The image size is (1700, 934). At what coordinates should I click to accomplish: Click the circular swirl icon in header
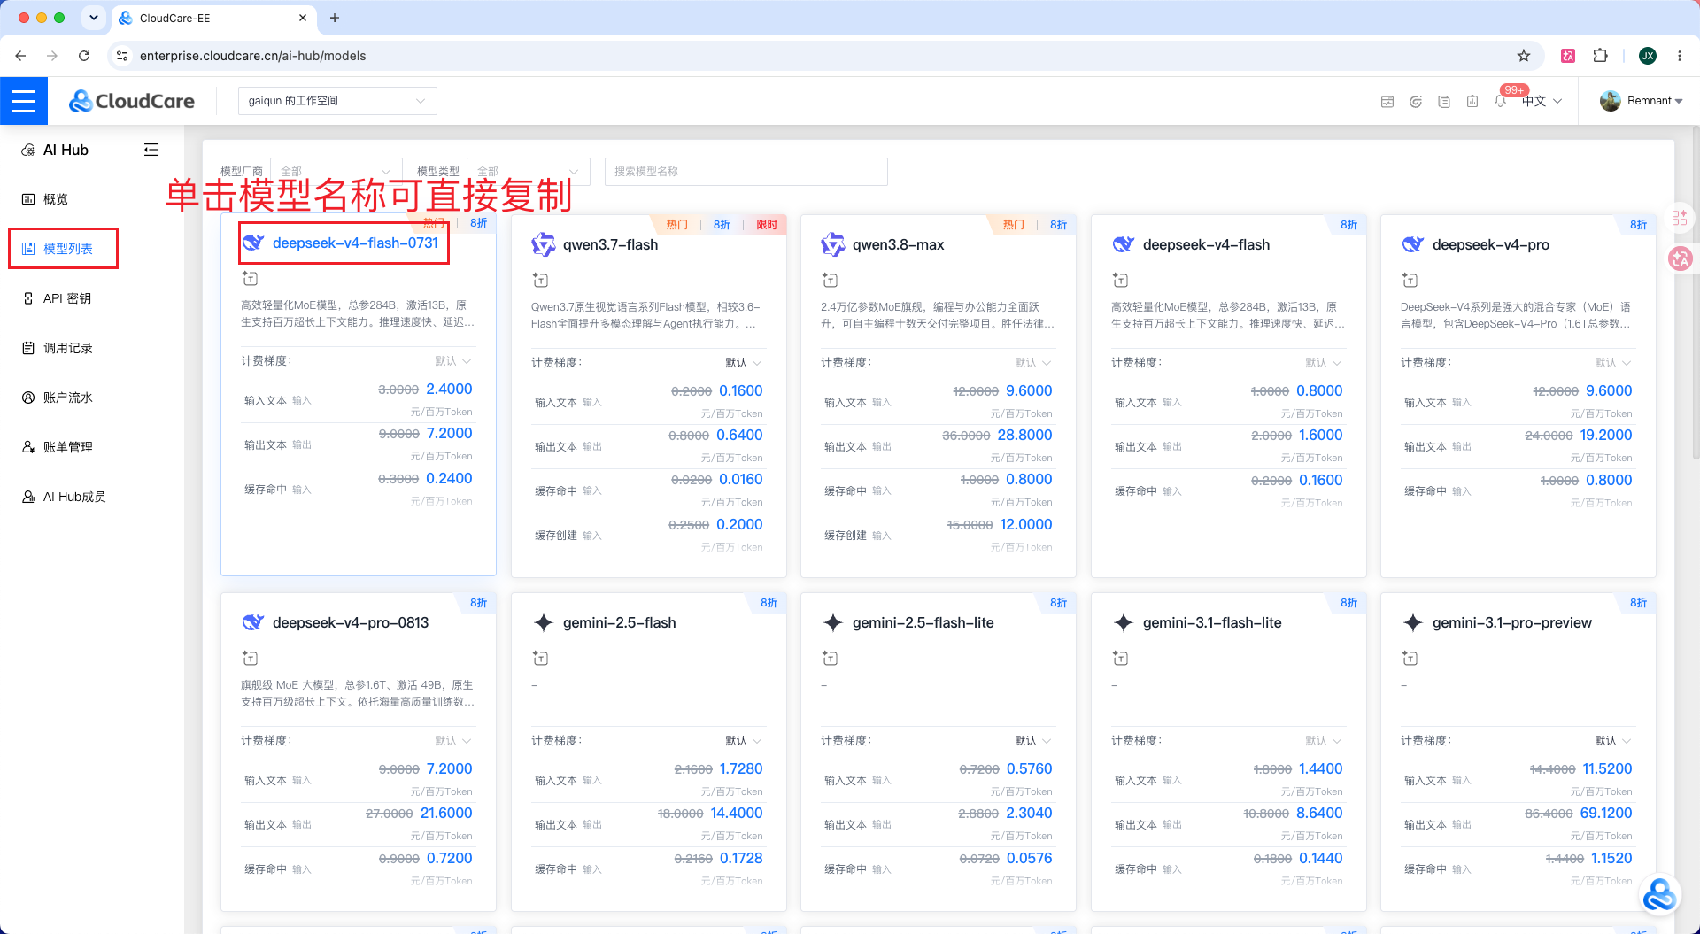(1416, 102)
